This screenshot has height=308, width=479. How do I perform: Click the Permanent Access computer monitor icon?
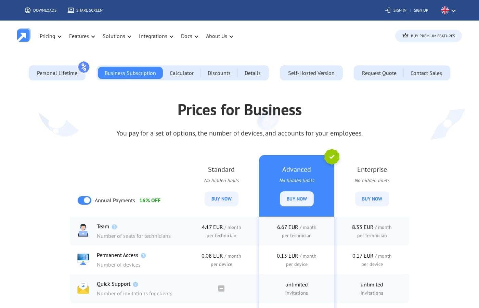(x=83, y=259)
